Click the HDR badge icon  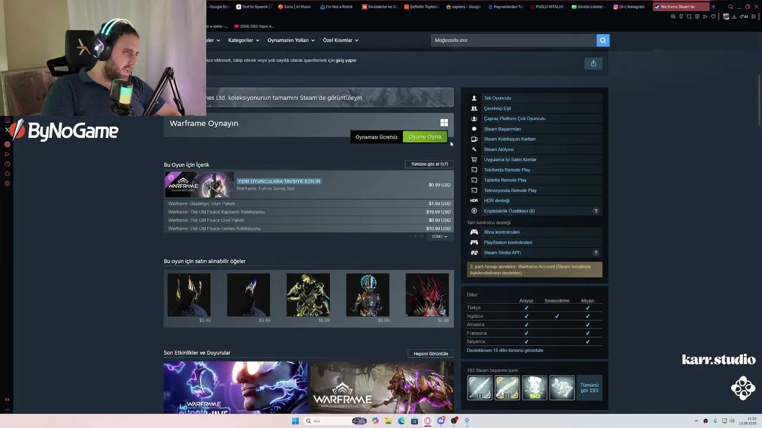coord(474,200)
